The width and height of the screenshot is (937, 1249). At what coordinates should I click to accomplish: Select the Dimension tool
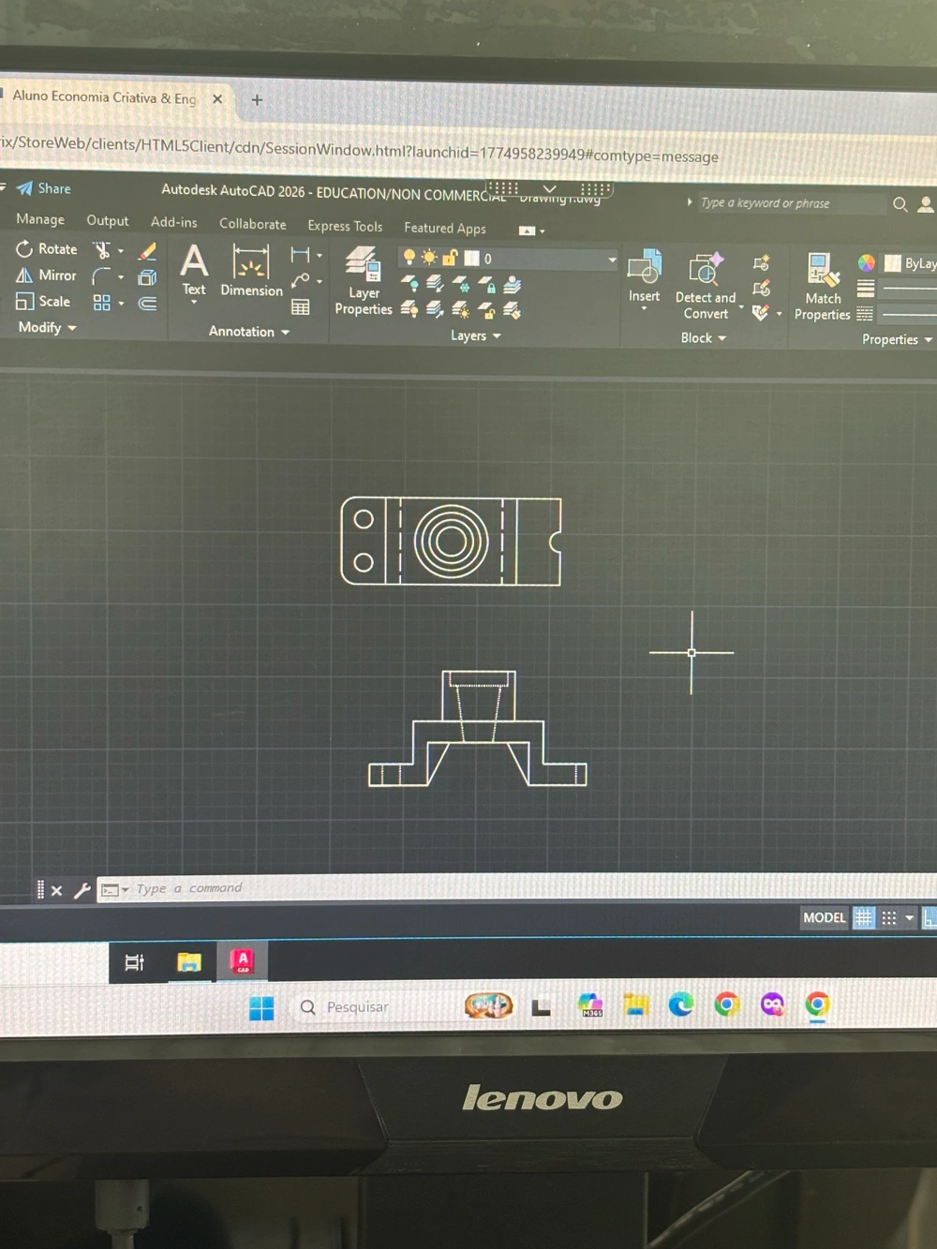[251, 272]
